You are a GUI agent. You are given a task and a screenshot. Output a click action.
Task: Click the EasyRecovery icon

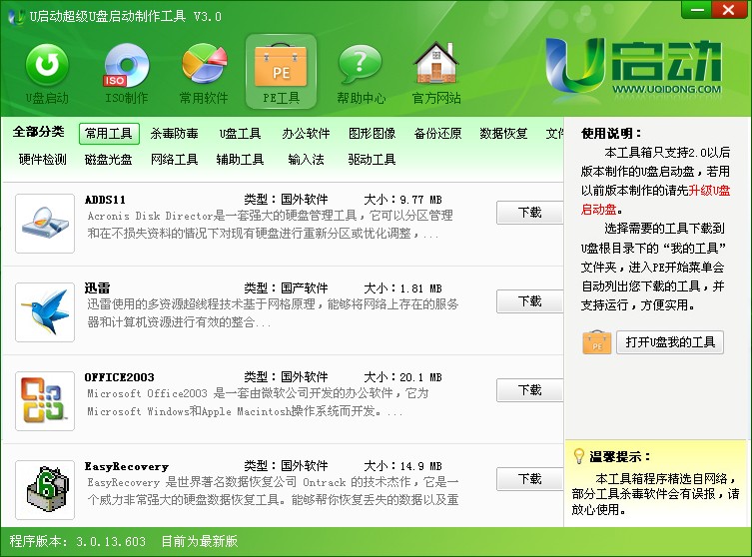[x=45, y=490]
